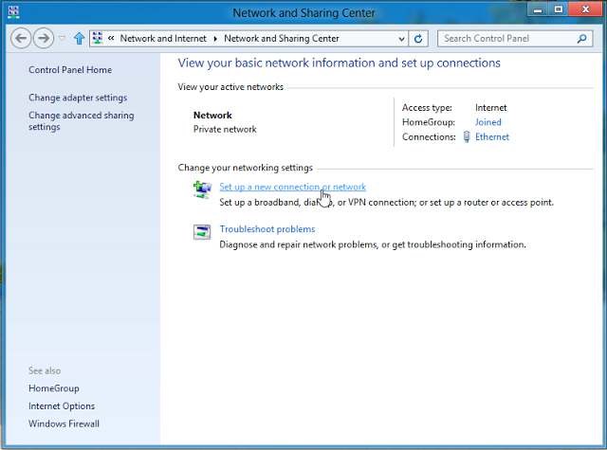This screenshot has width=607, height=450.
Task: Click the window title bar system icon
Action: point(13,12)
